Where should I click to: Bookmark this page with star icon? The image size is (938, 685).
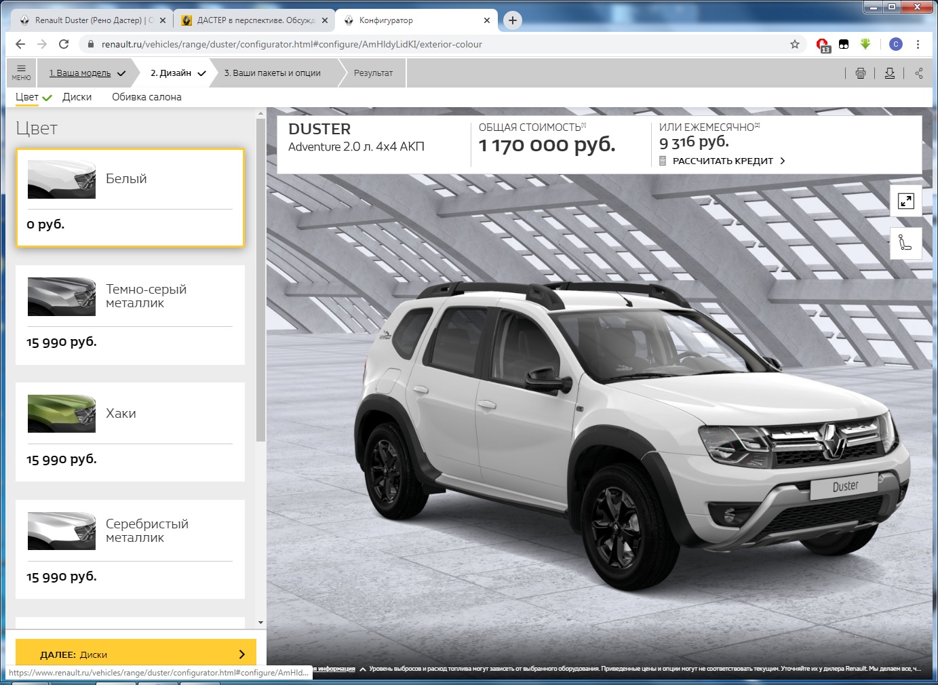coord(795,44)
